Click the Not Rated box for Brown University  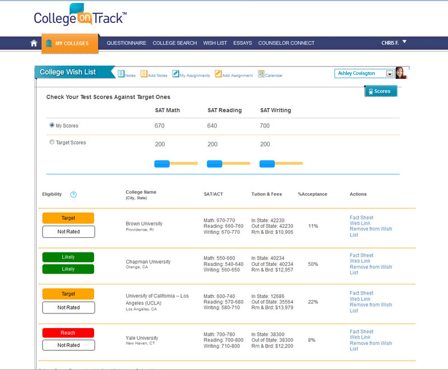pos(68,232)
